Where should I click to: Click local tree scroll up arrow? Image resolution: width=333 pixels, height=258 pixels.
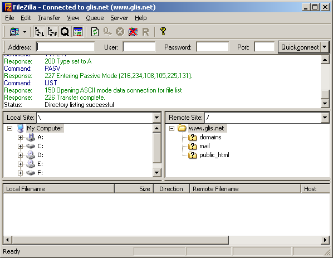tap(156, 128)
